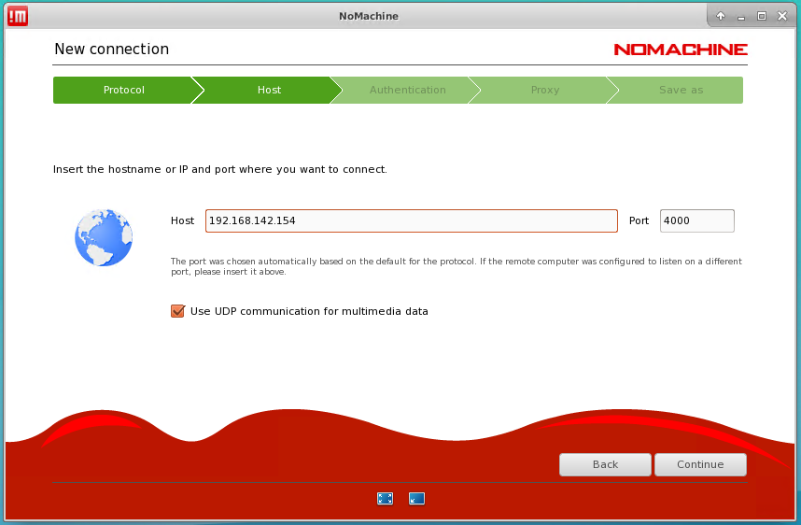Viewport: 801px width, 525px height.
Task: Click into the Port field showing 4000
Action: tap(697, 220)
